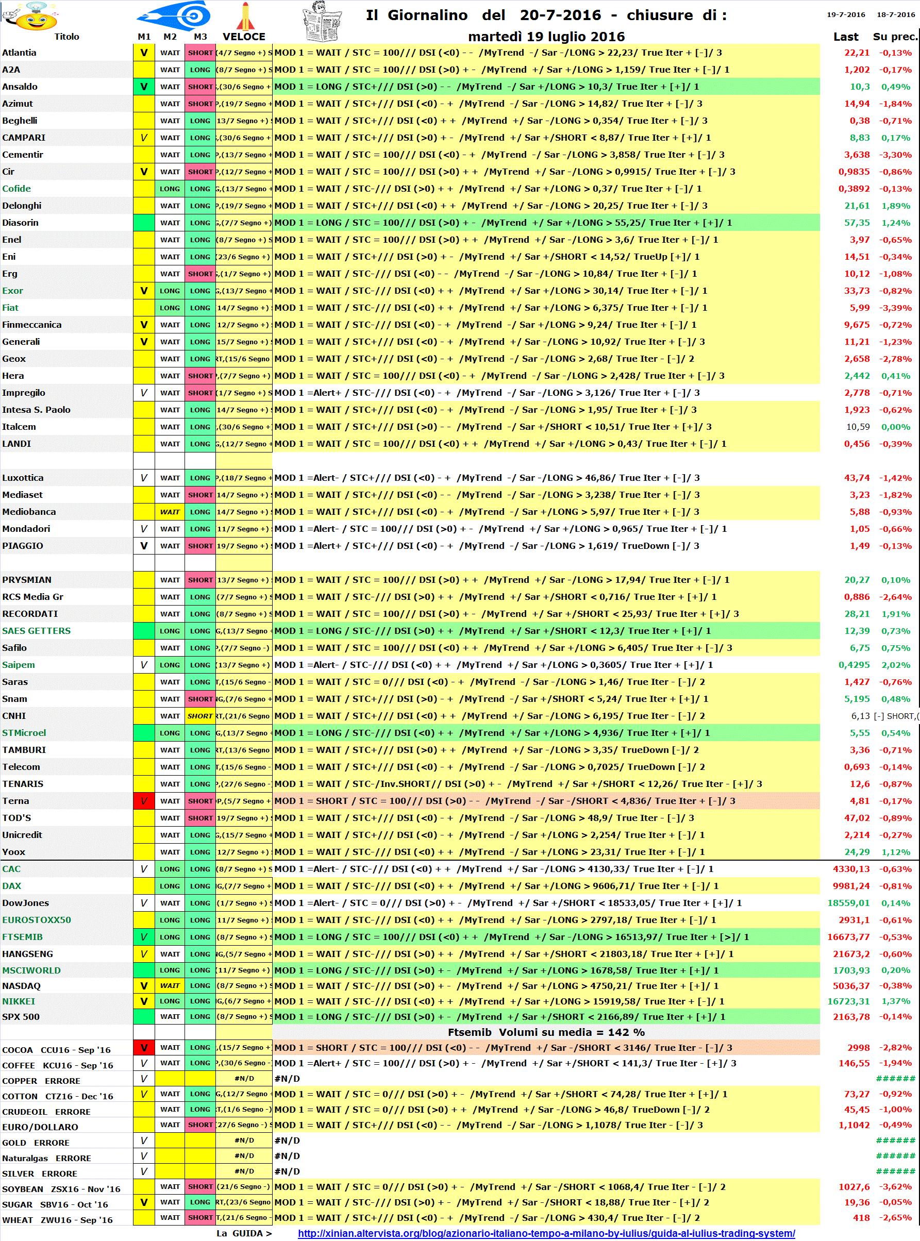Click the GOLD ERRORE row title
This screenshot has width=920, height=1241.
coord(36,1143)
